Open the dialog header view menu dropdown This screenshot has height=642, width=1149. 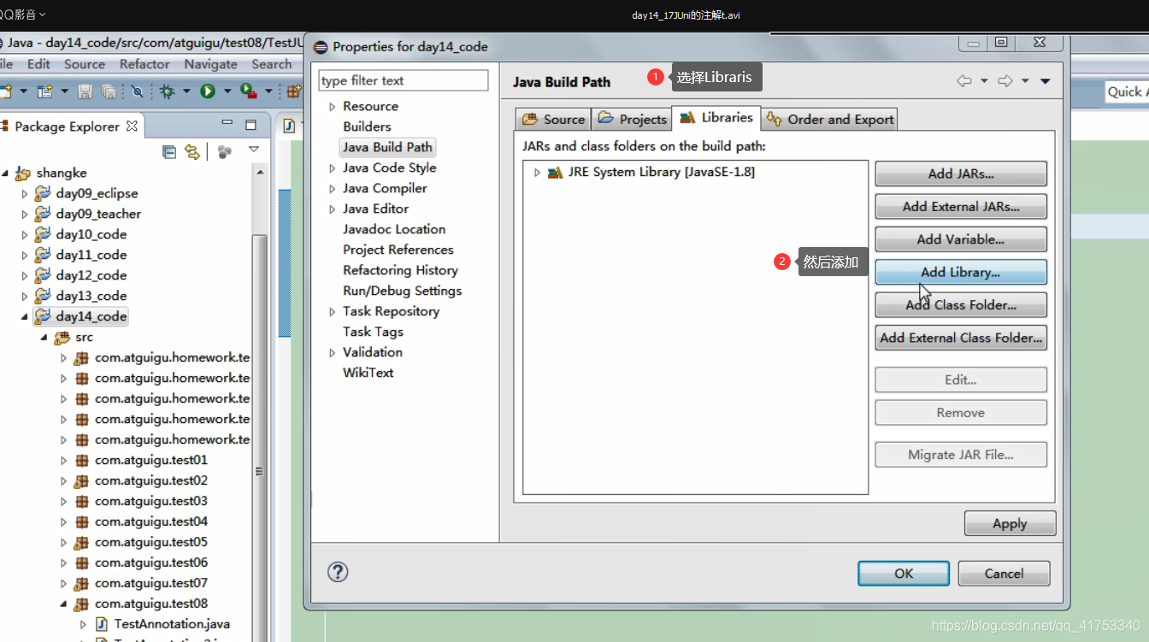[x=1045, y=81]
